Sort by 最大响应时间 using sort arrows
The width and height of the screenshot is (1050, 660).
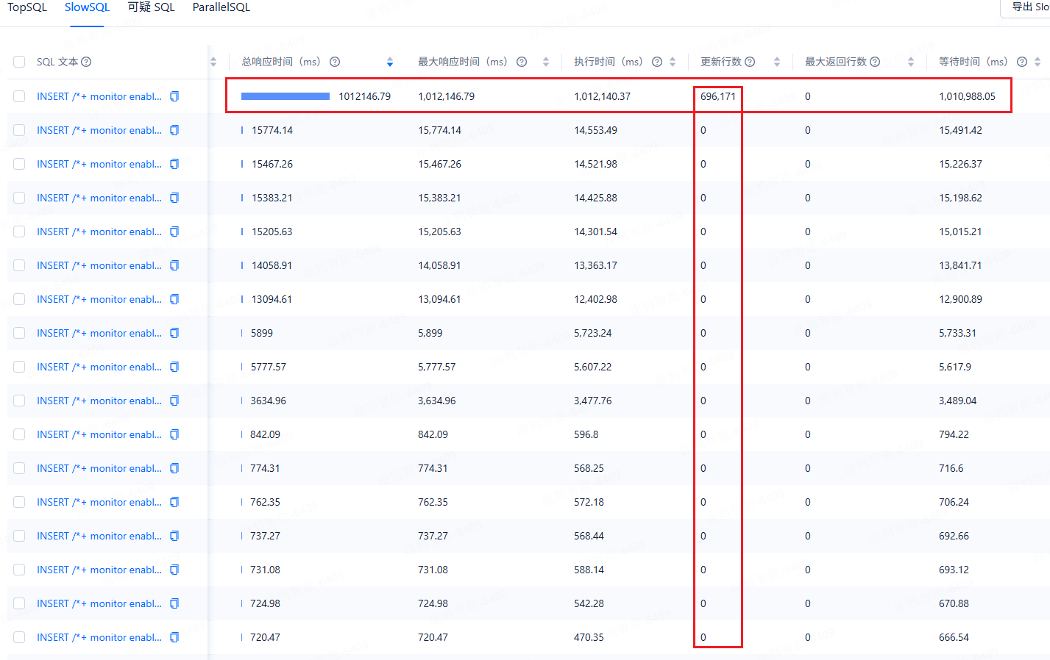click(546, 62)
